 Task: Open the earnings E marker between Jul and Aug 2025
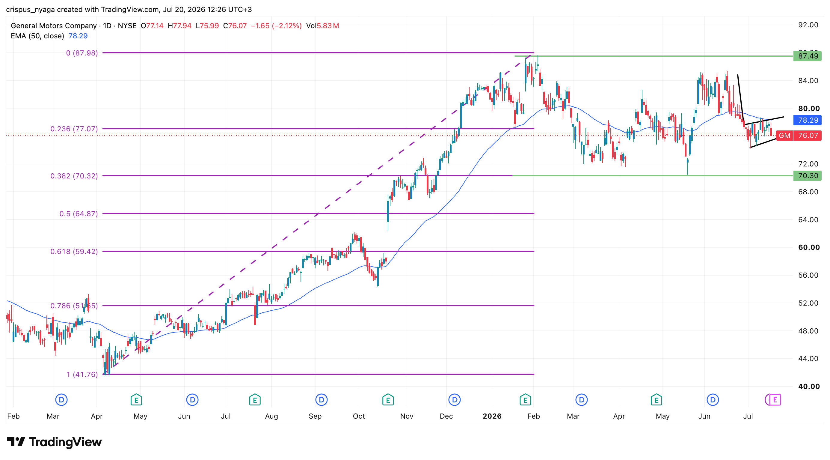pos(255,400)
